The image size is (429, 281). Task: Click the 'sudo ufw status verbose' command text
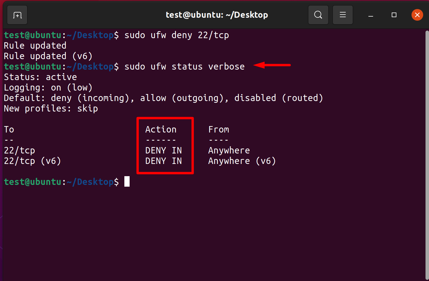(x=184, y=66)
